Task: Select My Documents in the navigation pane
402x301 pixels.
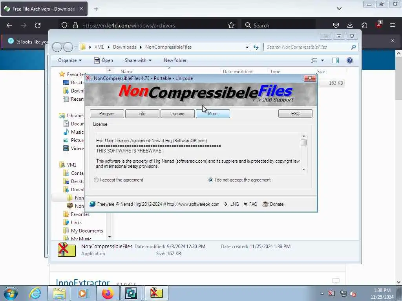Action: coord(87,230)
